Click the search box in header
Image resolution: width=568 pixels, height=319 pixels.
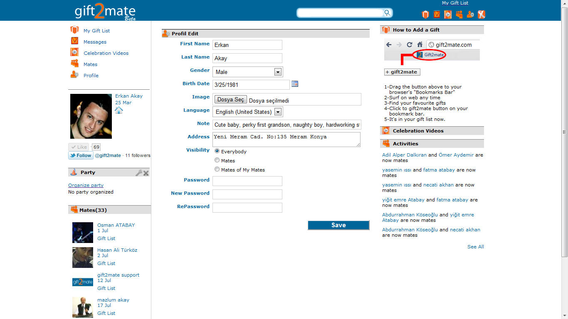pos(340,13)
